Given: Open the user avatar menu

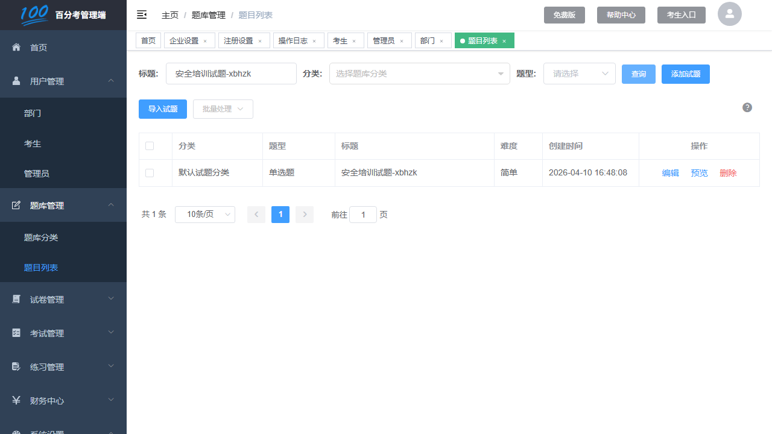Looking at the screenshot, I should [730, 14].
